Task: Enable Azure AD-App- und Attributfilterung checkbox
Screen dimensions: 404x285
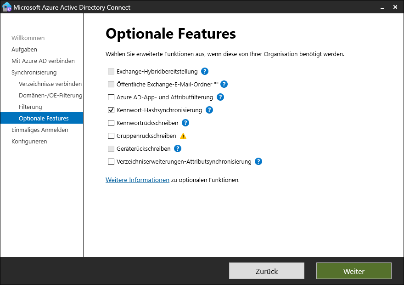Action: click(111, 97)
